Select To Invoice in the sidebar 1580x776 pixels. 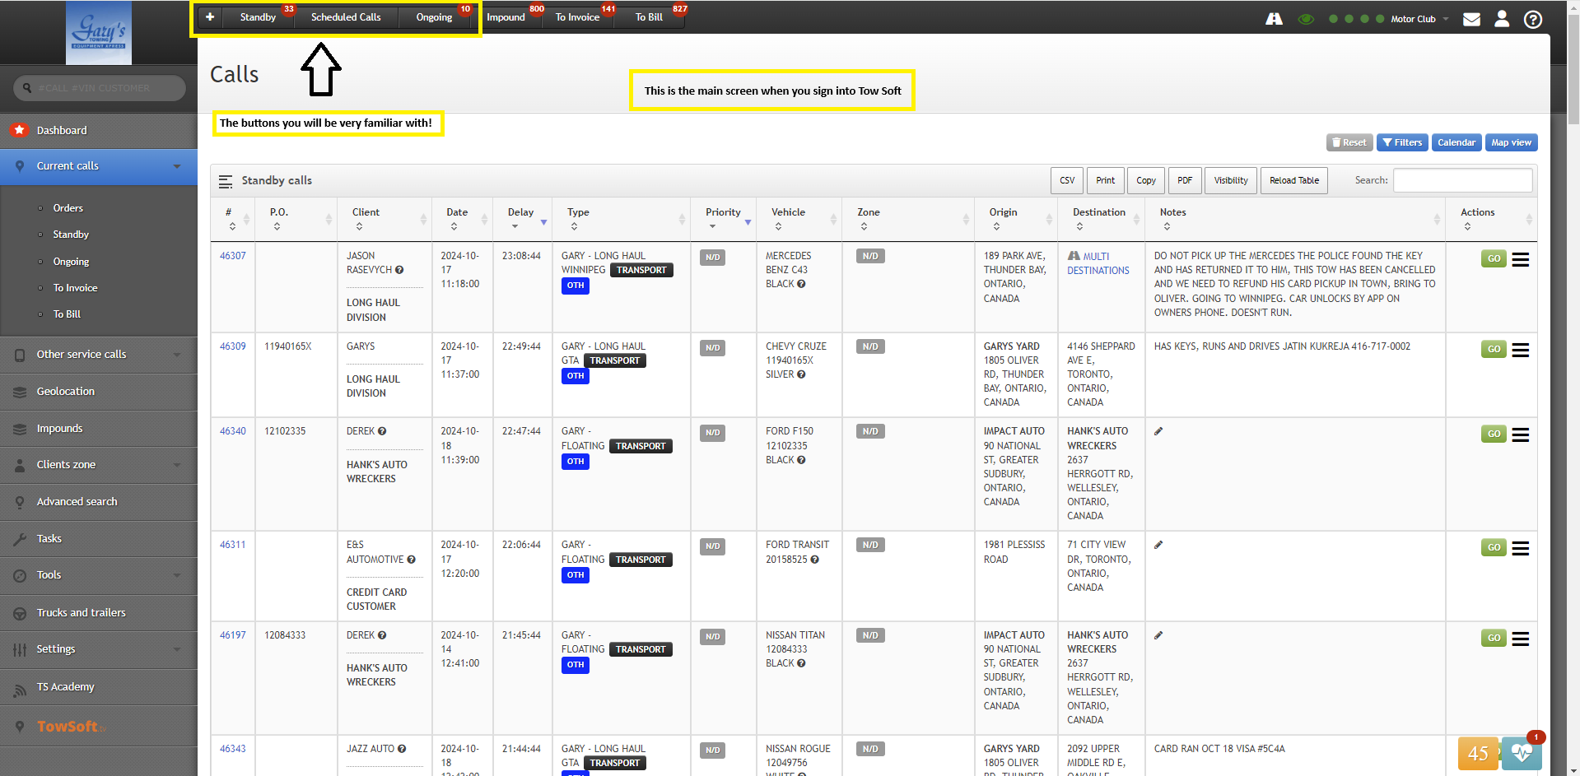click(x=76, y=288)
